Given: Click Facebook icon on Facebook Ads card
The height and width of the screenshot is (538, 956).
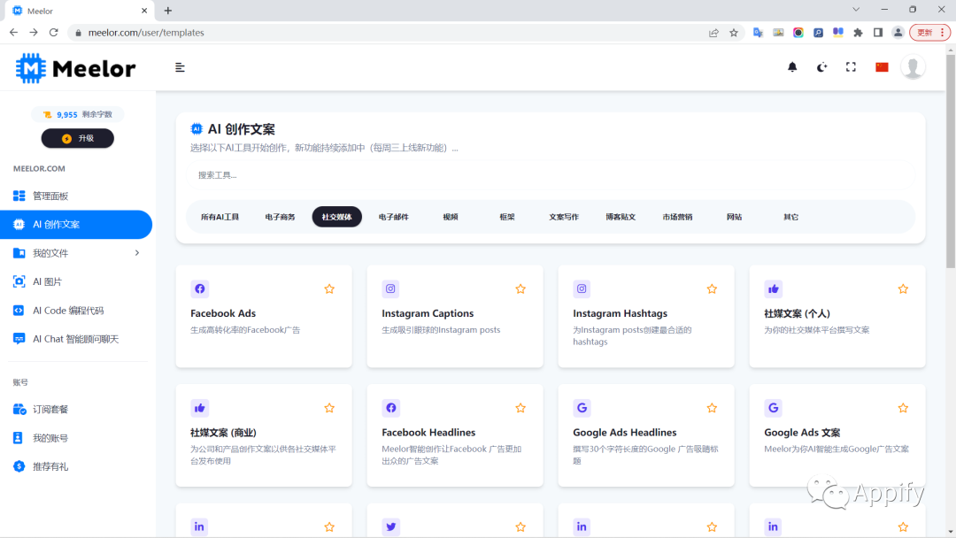Looking at the screenshot, I should pyautogui.click(x=199, y=288).
